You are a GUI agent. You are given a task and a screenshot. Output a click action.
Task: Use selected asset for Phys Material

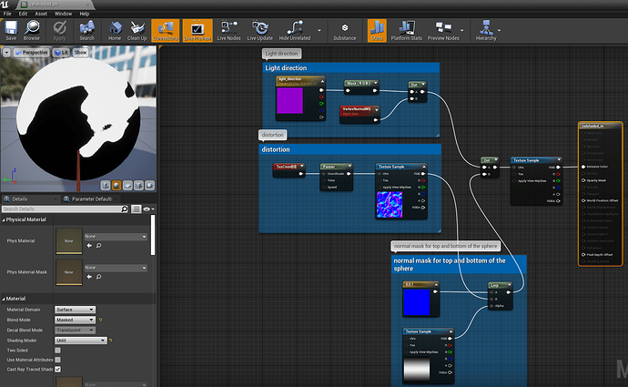[x=89, y=246]
